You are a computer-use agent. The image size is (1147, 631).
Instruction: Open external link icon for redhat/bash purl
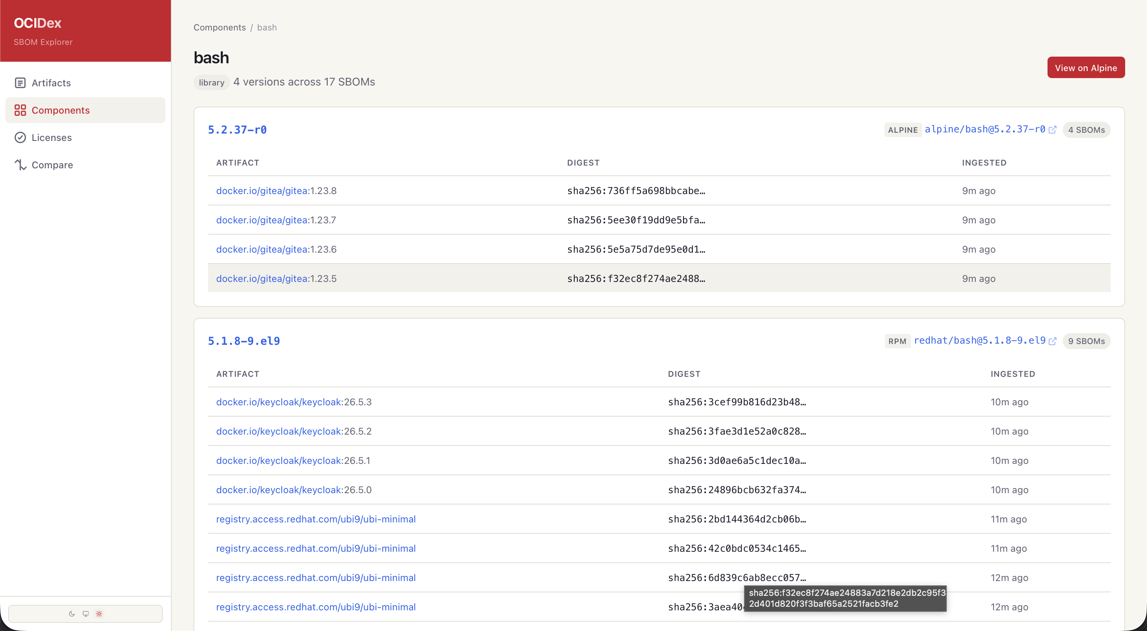pos(1053,341)
